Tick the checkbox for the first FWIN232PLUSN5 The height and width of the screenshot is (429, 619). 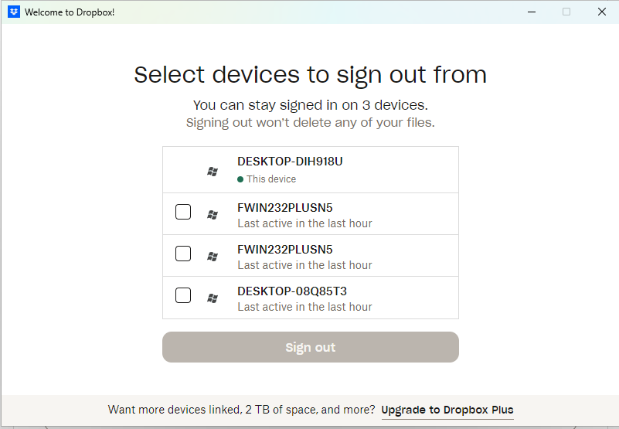click(x=183, y=212)
